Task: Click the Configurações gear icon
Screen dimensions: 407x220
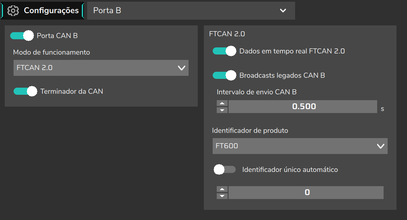Action: (x=13, y=10)
